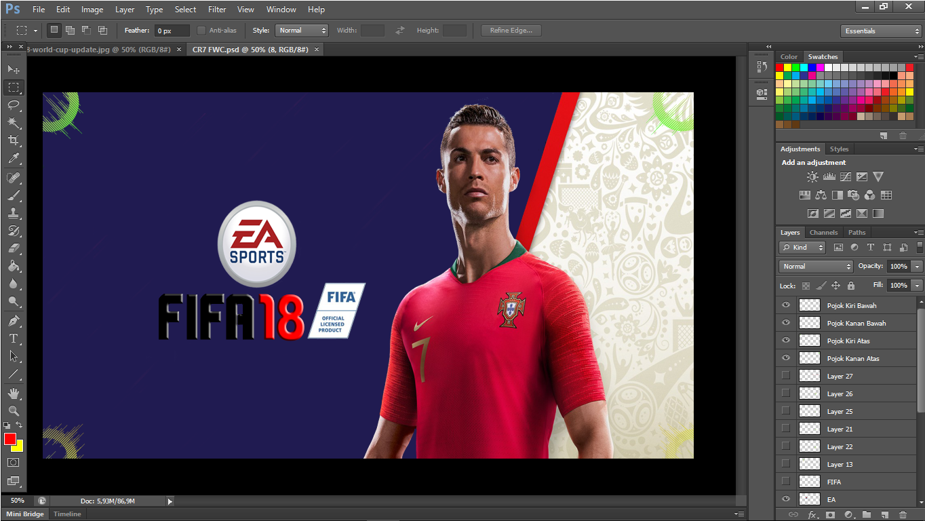Pick the pure red swatch in Swatches panel
This screenshot has width=925, height=521.
tap(779, 67)
